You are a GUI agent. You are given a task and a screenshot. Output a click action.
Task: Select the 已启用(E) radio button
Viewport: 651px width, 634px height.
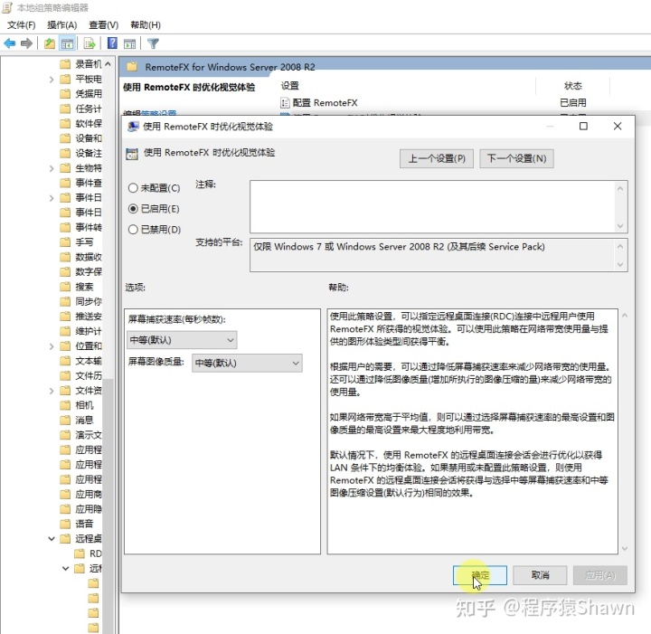point(133,209)
